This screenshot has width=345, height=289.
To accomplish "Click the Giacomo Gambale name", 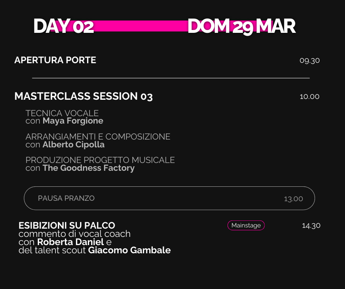I will pos(129,250).
